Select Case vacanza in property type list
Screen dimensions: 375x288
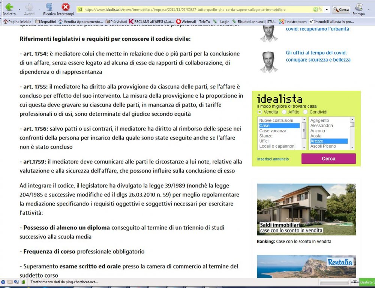(279, 131)
